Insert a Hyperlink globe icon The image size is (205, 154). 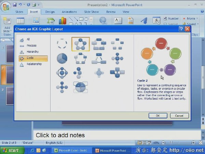tap(103, 21)
